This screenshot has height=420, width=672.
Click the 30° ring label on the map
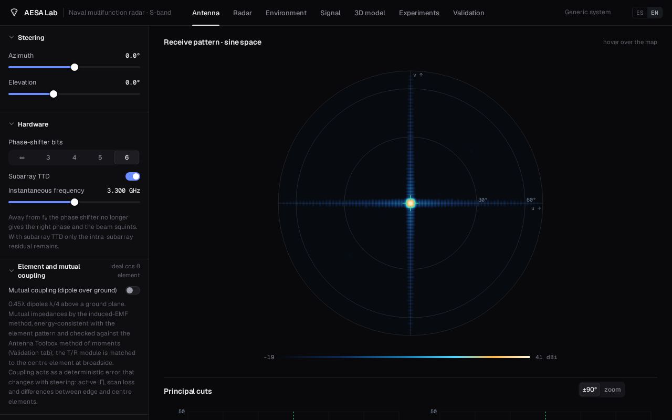pos(483,200)
